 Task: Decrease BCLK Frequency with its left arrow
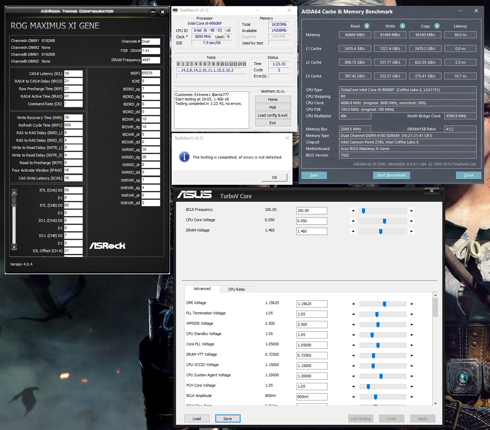coord(353,211)
